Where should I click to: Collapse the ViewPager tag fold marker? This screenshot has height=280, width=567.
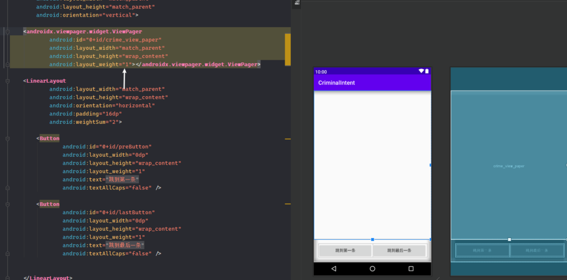(7, 31)
